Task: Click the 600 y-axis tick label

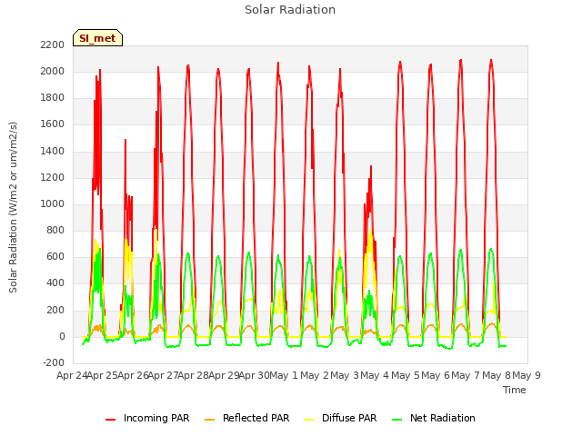Action: tap(55, 257)
